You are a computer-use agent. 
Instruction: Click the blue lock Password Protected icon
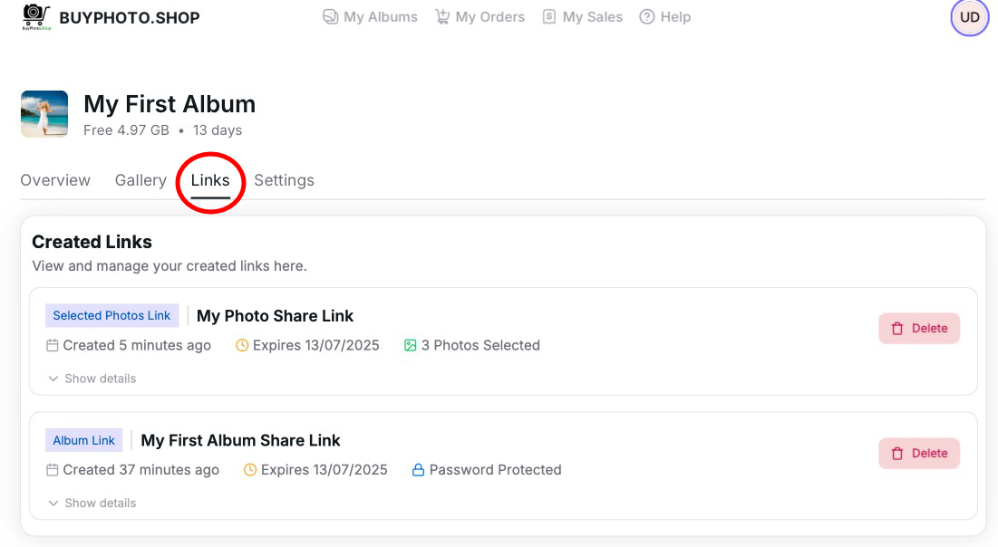419,470
